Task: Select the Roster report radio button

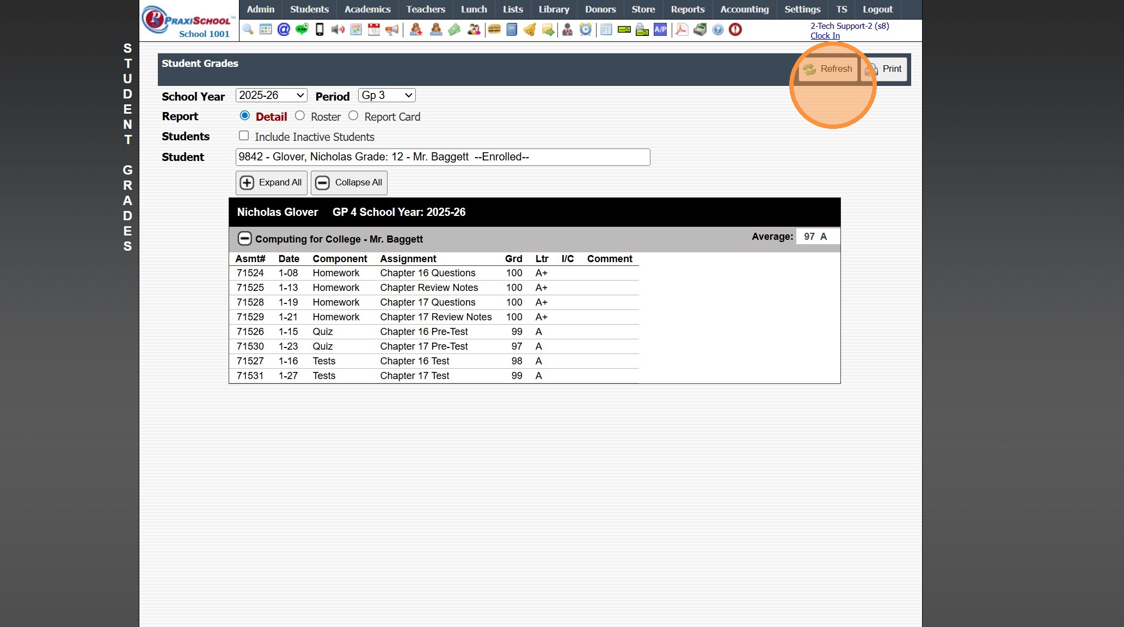Action: (x=300, y=116)
